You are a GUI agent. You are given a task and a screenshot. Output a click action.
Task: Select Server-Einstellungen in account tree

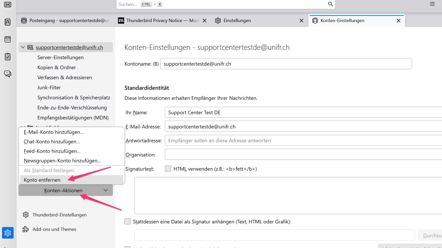point(60,58)
